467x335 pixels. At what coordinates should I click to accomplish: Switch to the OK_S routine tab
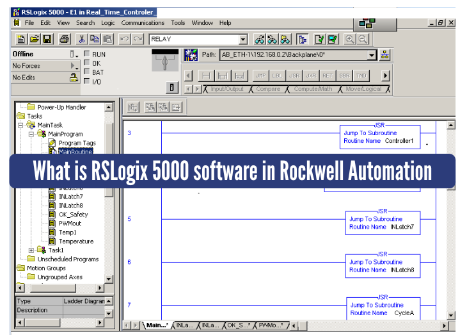click(x=238, y=325)
